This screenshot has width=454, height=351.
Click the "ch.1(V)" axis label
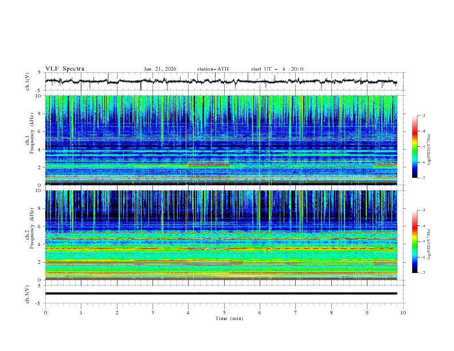27,81
